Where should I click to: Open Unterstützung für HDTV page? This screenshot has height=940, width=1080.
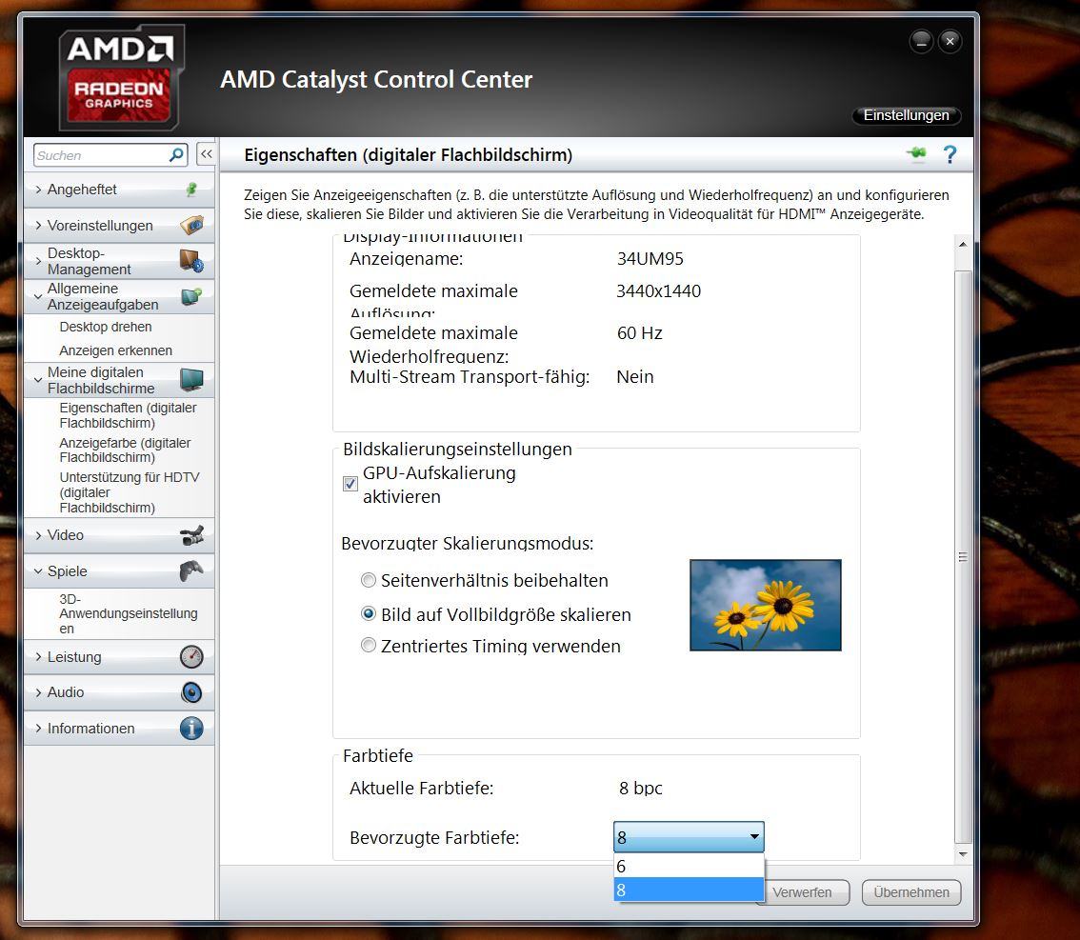pos(130,492)
